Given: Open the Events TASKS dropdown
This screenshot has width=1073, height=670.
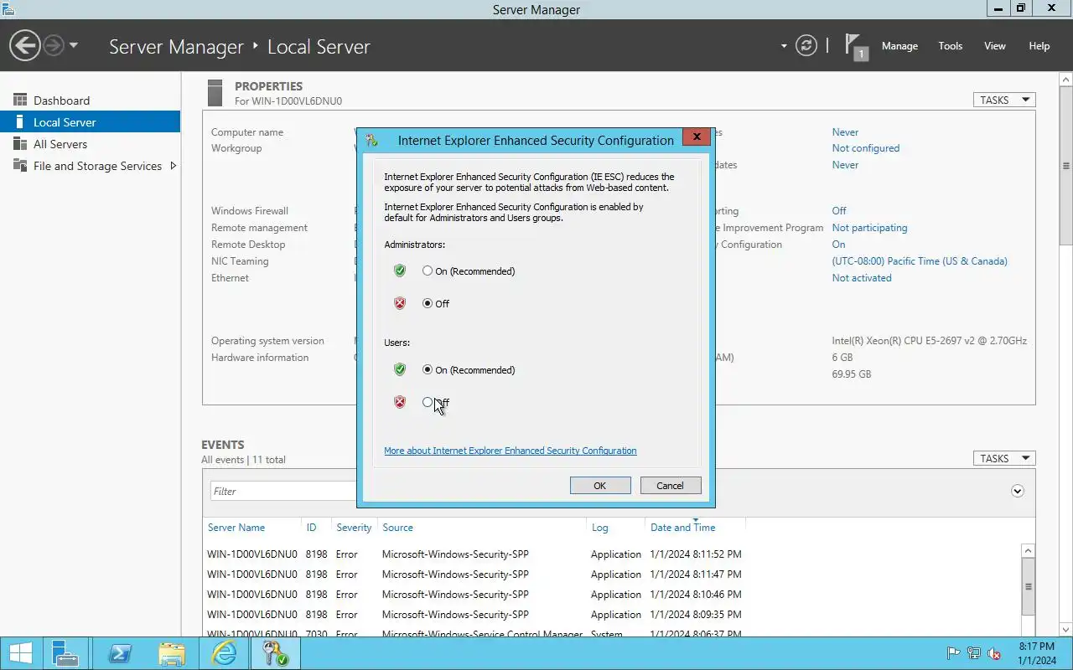Looking at the screenshot, I should 1003,458.
